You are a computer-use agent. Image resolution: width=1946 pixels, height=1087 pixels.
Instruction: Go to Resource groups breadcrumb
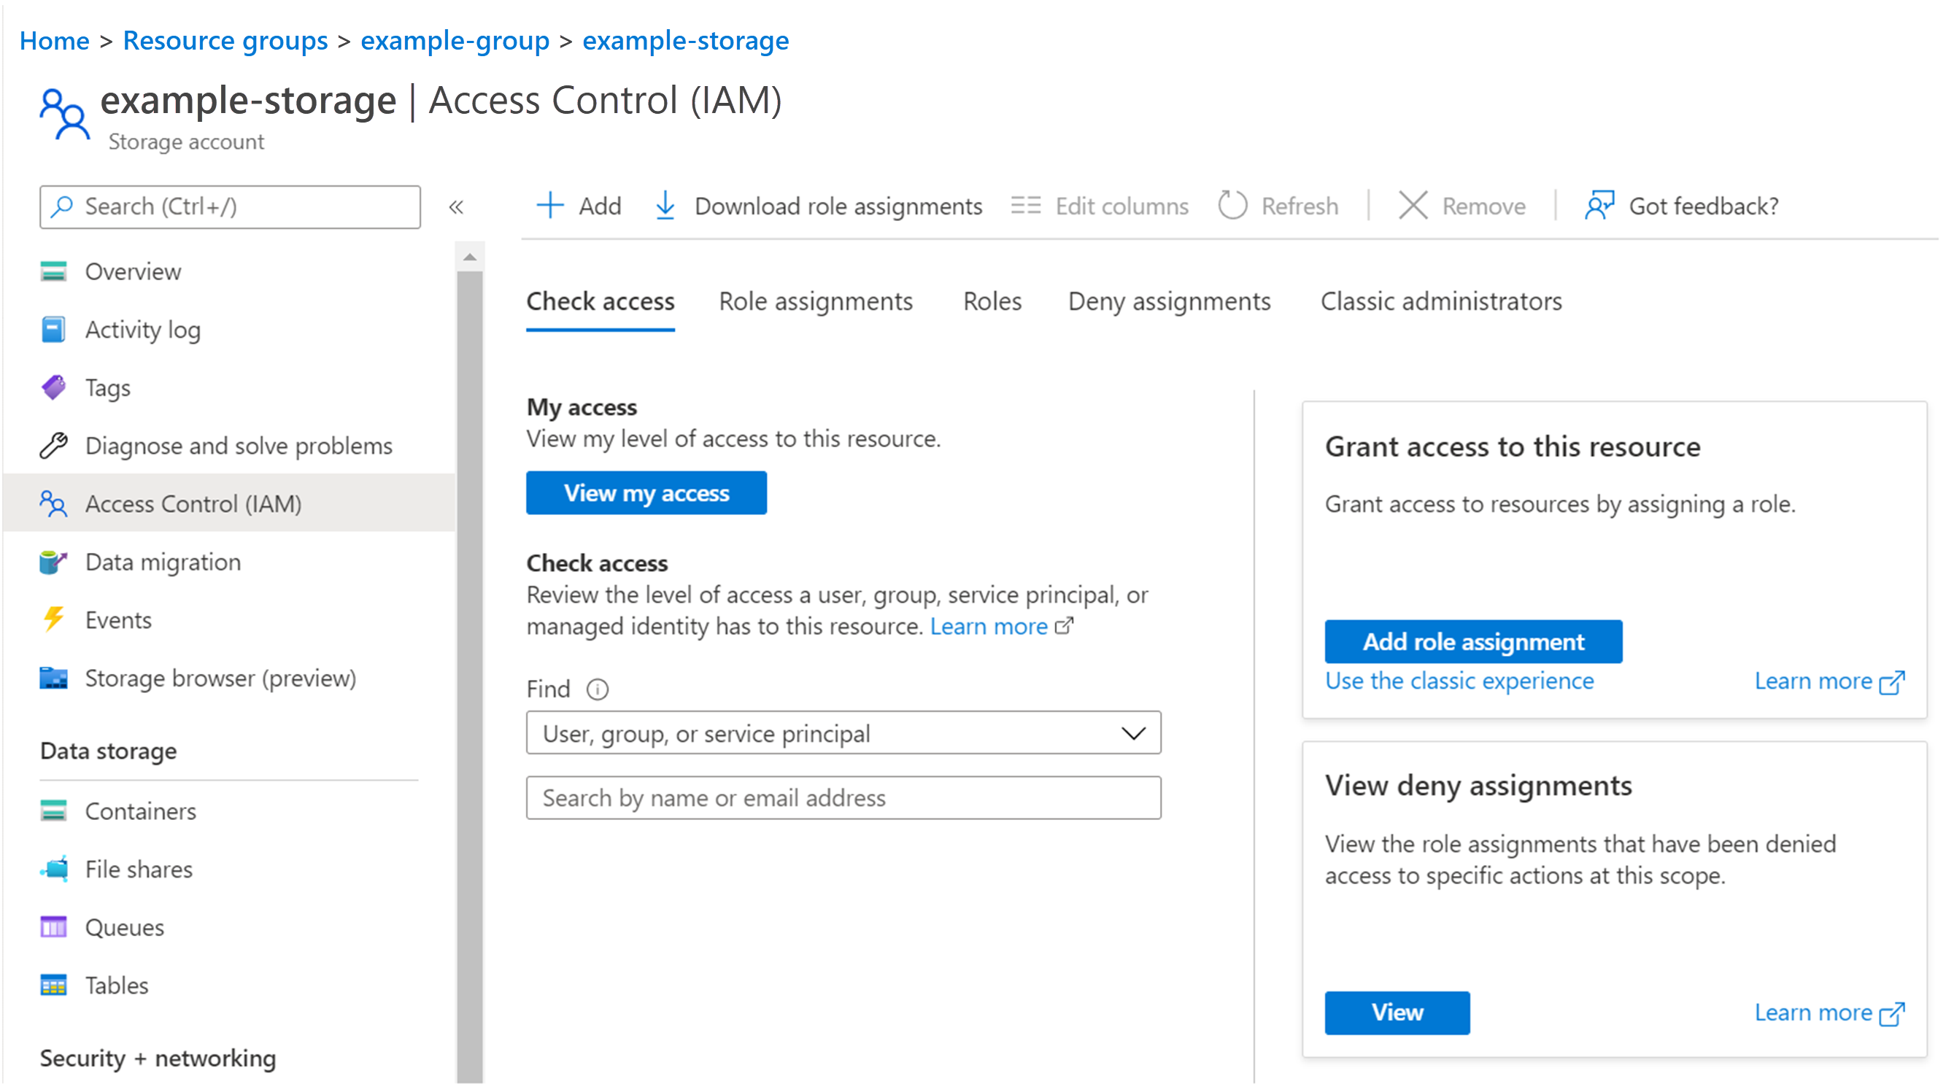click(x=225, y=40)
